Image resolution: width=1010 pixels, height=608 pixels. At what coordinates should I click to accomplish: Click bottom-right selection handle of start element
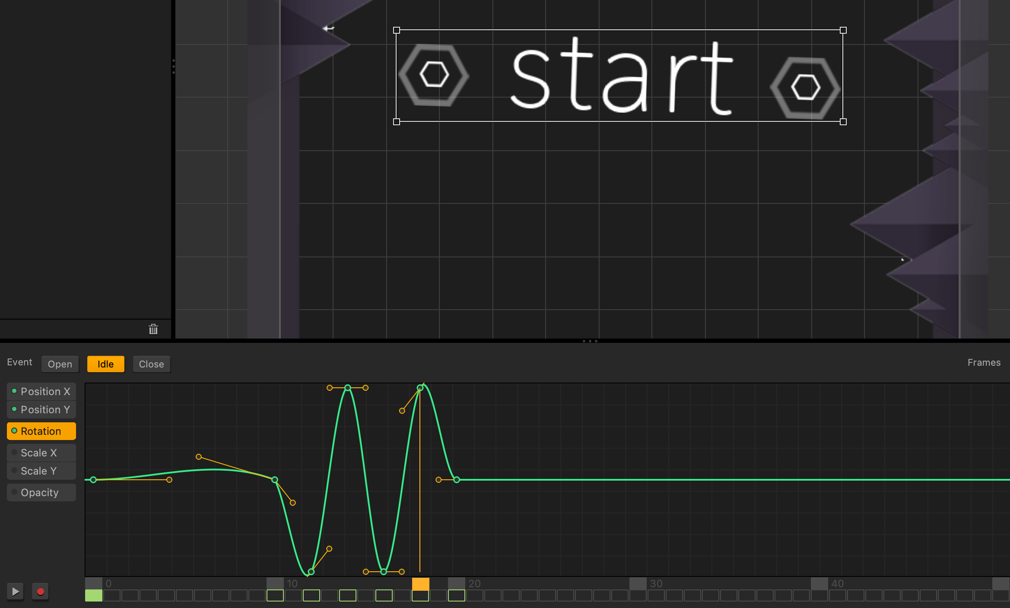[843, 122]
